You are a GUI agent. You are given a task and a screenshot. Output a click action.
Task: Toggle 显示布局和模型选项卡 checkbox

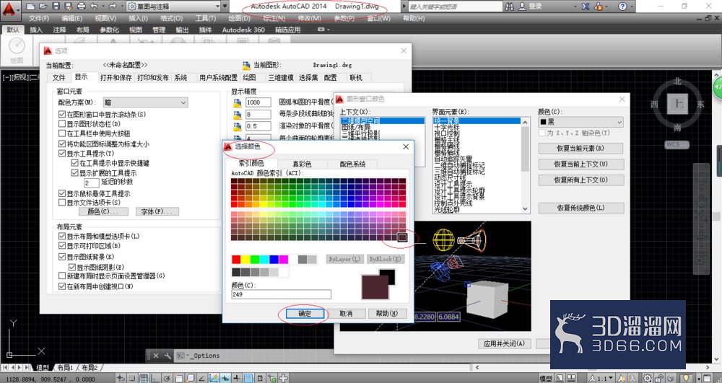(x=62, y=236)
